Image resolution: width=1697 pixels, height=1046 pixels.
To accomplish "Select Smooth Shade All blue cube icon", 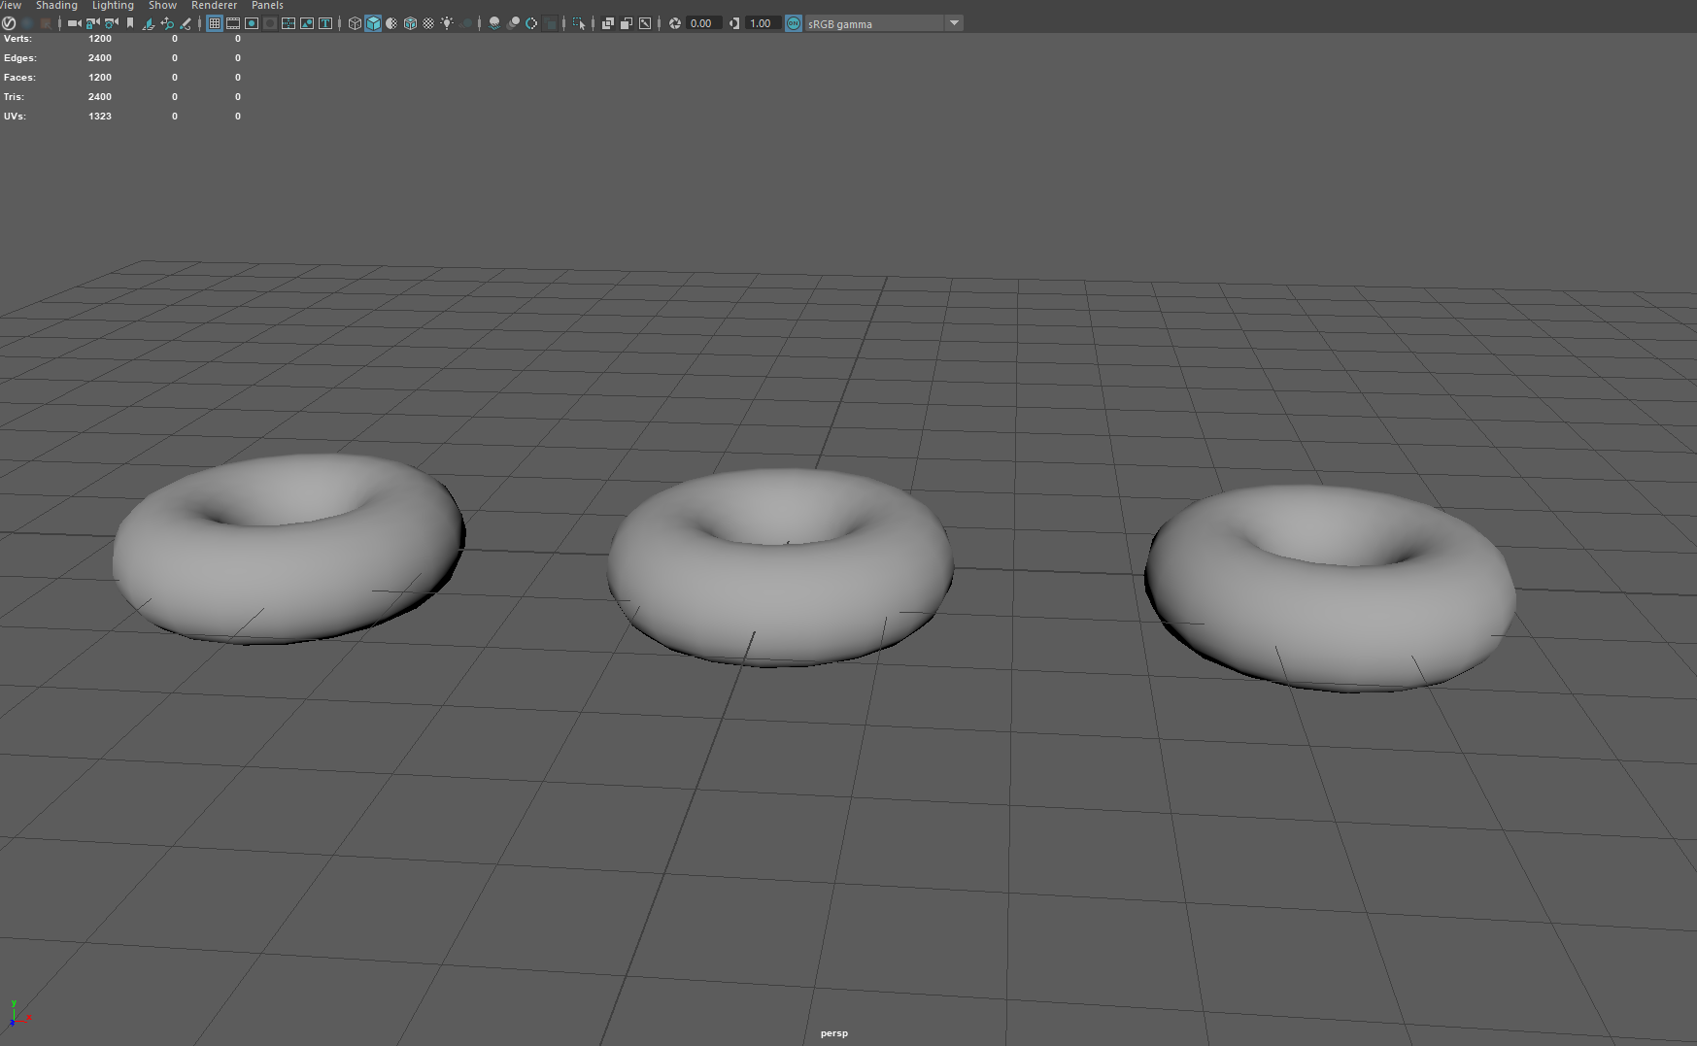I will click(372, 23).
